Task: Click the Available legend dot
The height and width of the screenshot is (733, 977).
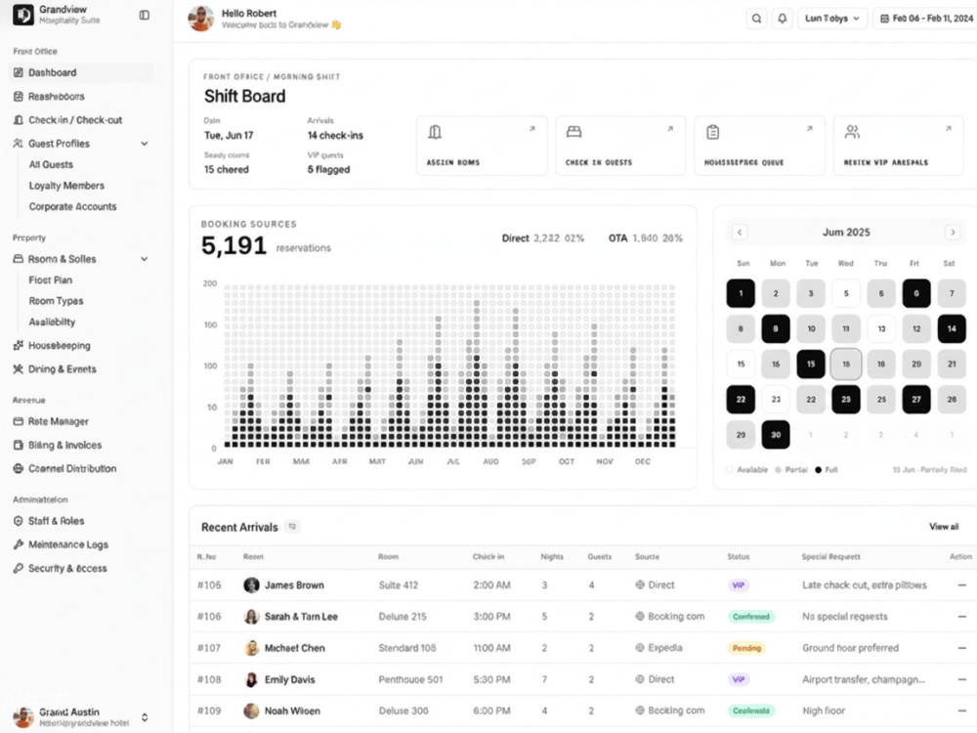Action: coord(730,470)
